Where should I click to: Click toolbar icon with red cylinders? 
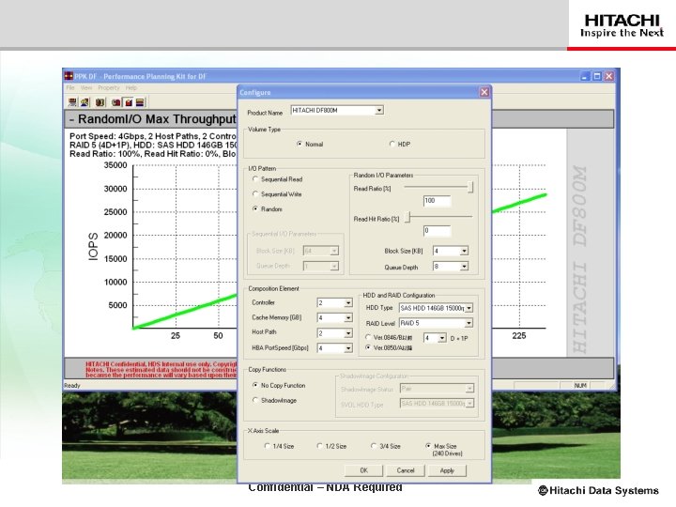coord(116,102)
